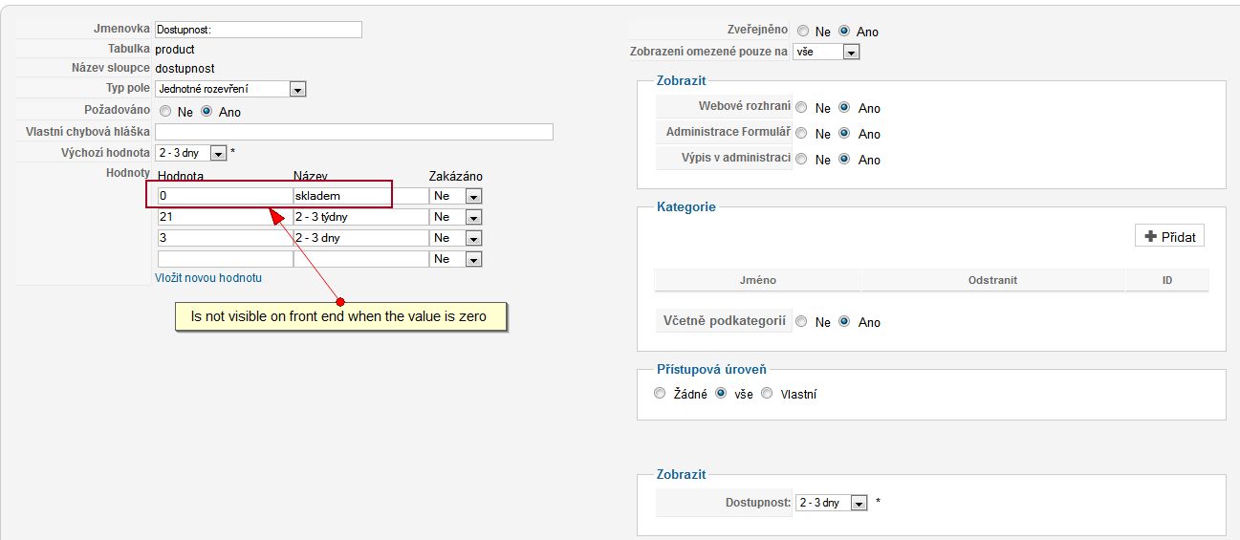Screen dimensions: 1240x540
Task: Click the Odstranit column header
Action: pos(992,280)
